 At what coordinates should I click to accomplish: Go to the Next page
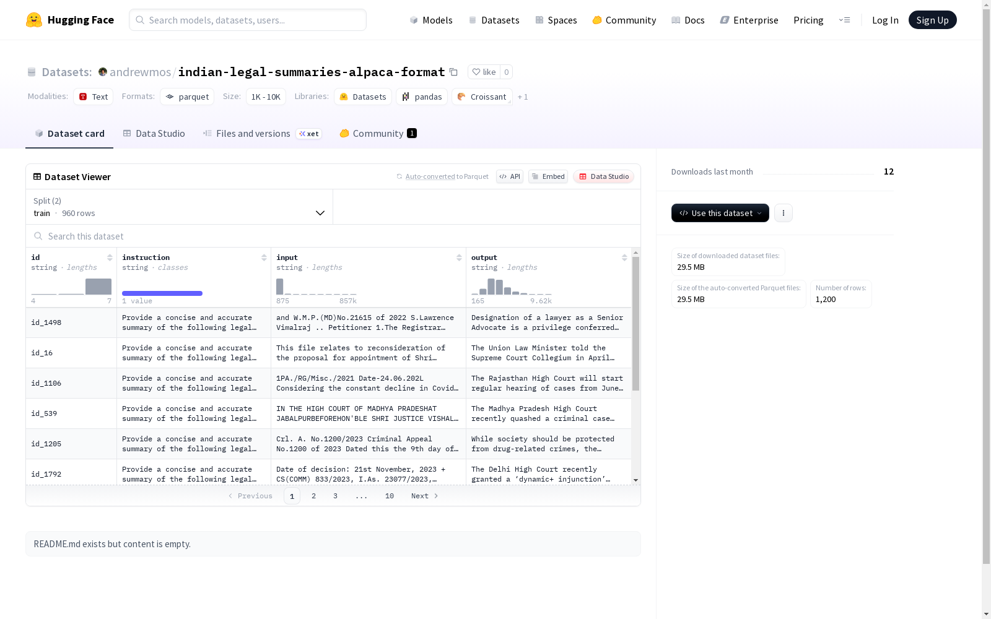point(425,496)
